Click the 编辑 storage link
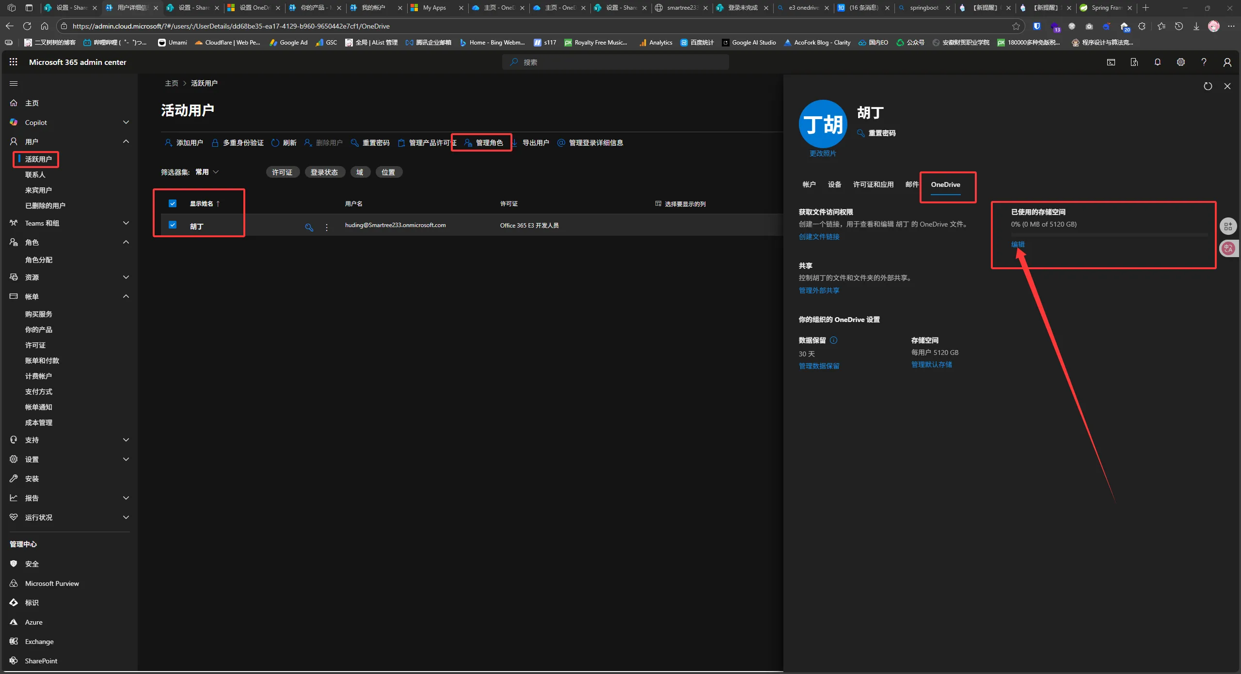 (1018, 245)
